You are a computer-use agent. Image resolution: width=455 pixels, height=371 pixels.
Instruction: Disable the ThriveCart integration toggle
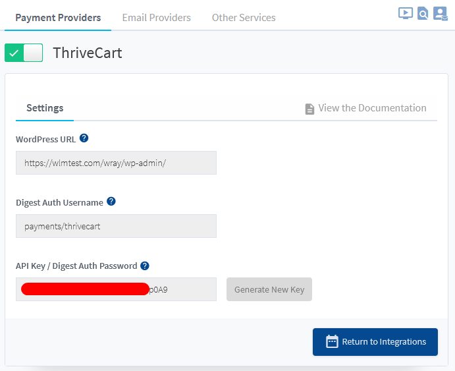click(x=24, y=53)
